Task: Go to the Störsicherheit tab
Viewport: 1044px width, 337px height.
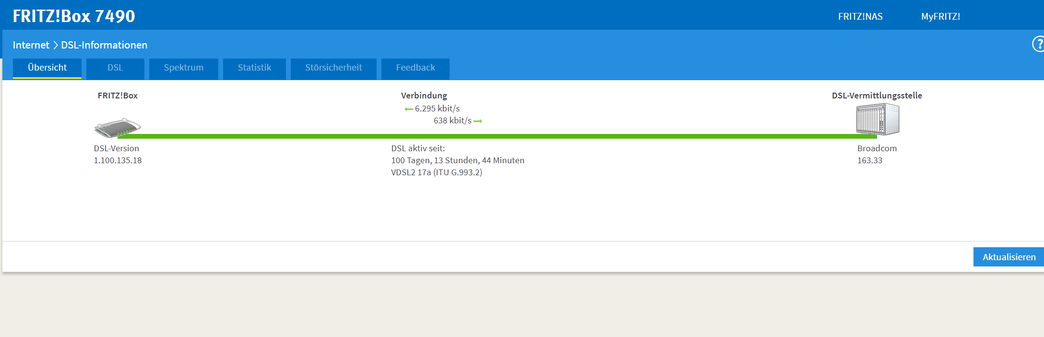Action: click(x=333, y=68)
